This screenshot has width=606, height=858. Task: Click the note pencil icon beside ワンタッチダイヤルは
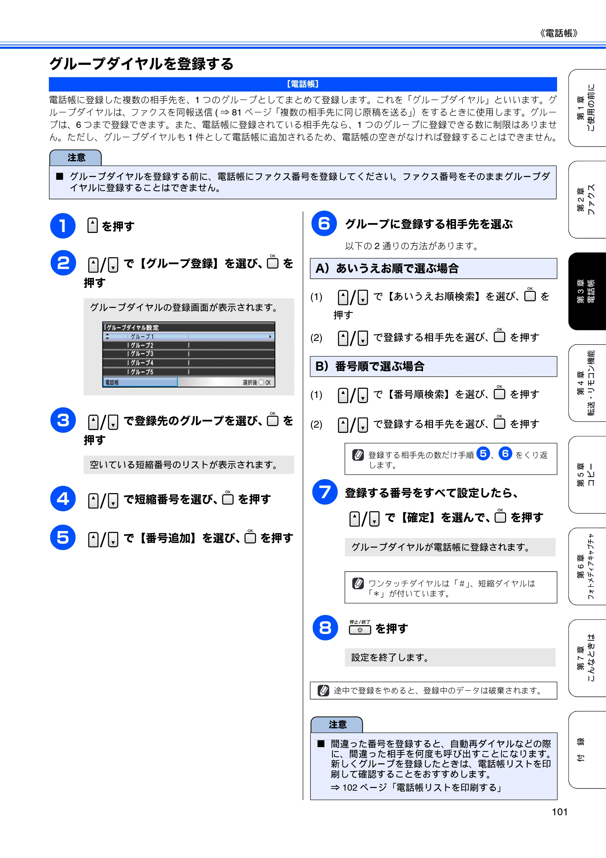(x=358, y=583)
